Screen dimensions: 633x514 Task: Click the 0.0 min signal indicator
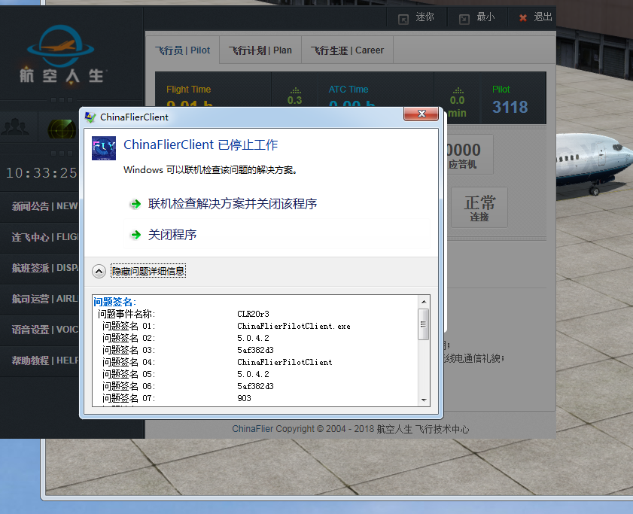[458, 102]
